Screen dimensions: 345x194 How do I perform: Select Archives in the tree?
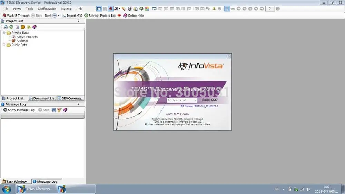[x=22, y=41]
